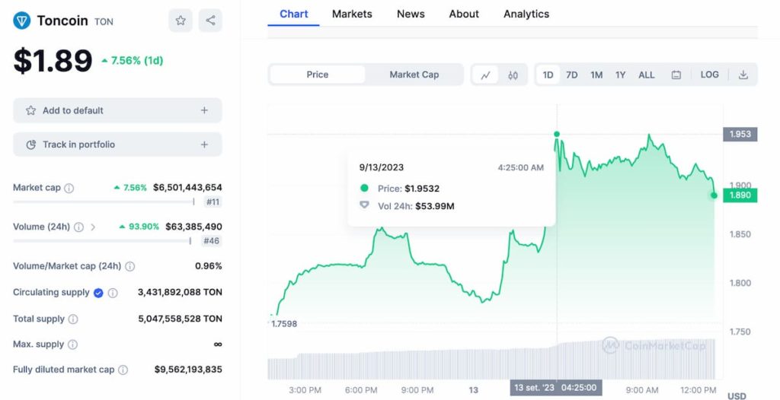Select the ALL time range
This screenshot has width=780, height=400.
647,75
